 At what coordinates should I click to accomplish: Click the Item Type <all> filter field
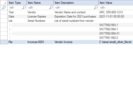15,7
